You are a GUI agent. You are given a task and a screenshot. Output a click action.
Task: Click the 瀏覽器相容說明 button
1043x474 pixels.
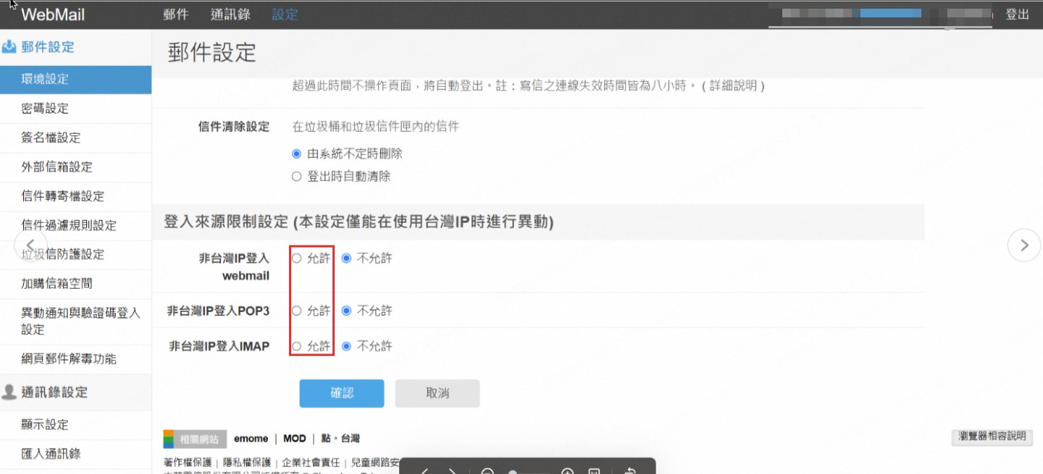click(x=992, y=437)
